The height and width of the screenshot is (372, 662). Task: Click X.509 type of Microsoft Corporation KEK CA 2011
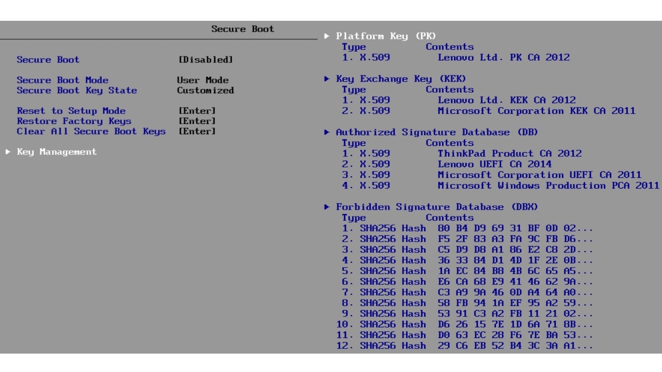(x=375, y=111)
